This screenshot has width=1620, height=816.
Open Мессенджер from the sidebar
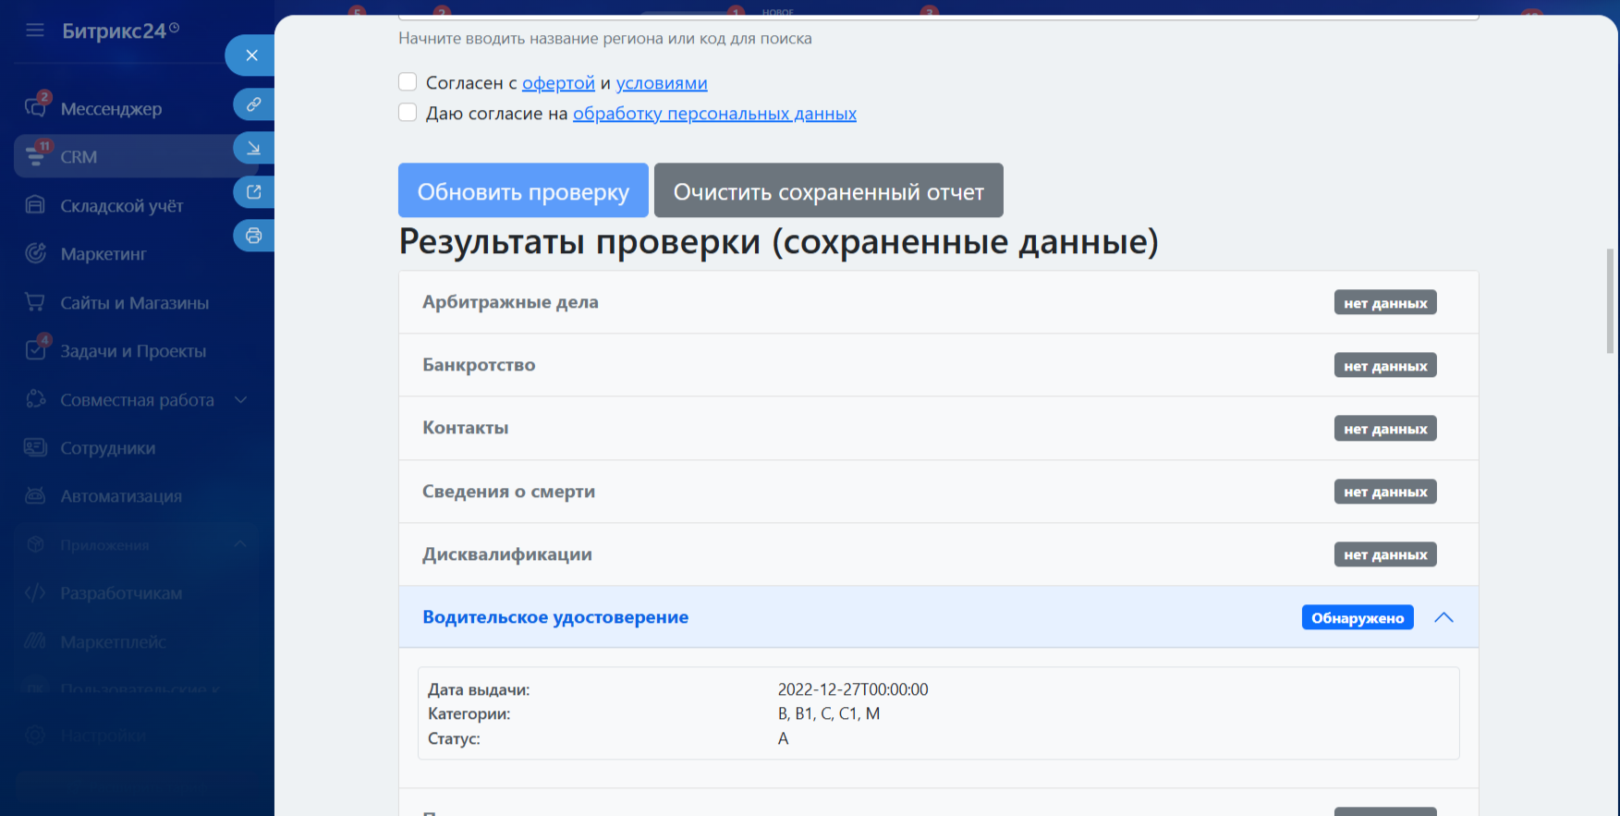tap(111, 109)
